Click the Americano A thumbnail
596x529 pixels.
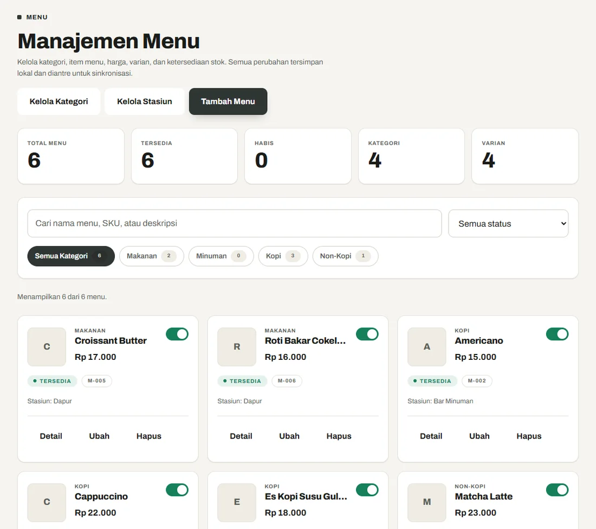[x=427, y=347]
